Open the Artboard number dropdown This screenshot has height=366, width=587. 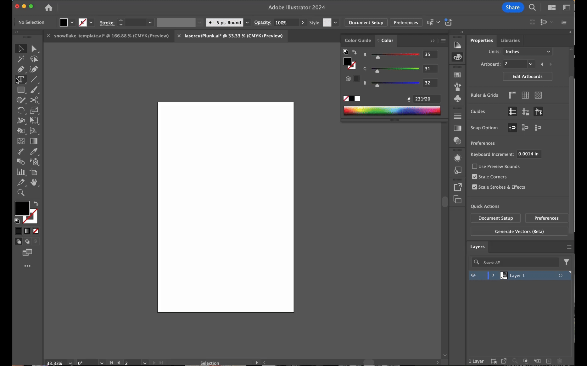(x=530, y=64)
